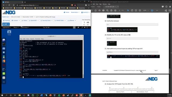Open the user account dropdown
172x97 pixels.
coord(85,12)
